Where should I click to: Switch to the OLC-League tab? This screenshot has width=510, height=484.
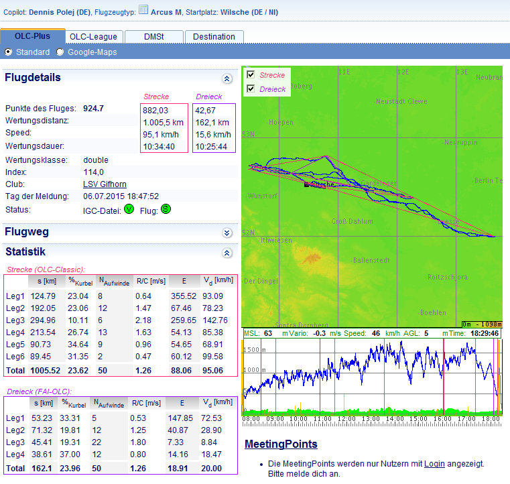(93, 37)
